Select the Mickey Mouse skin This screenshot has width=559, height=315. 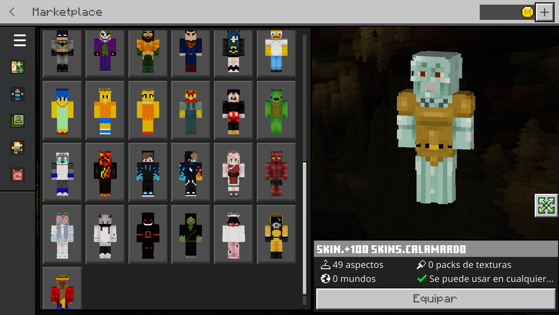[x=233, y=110]
